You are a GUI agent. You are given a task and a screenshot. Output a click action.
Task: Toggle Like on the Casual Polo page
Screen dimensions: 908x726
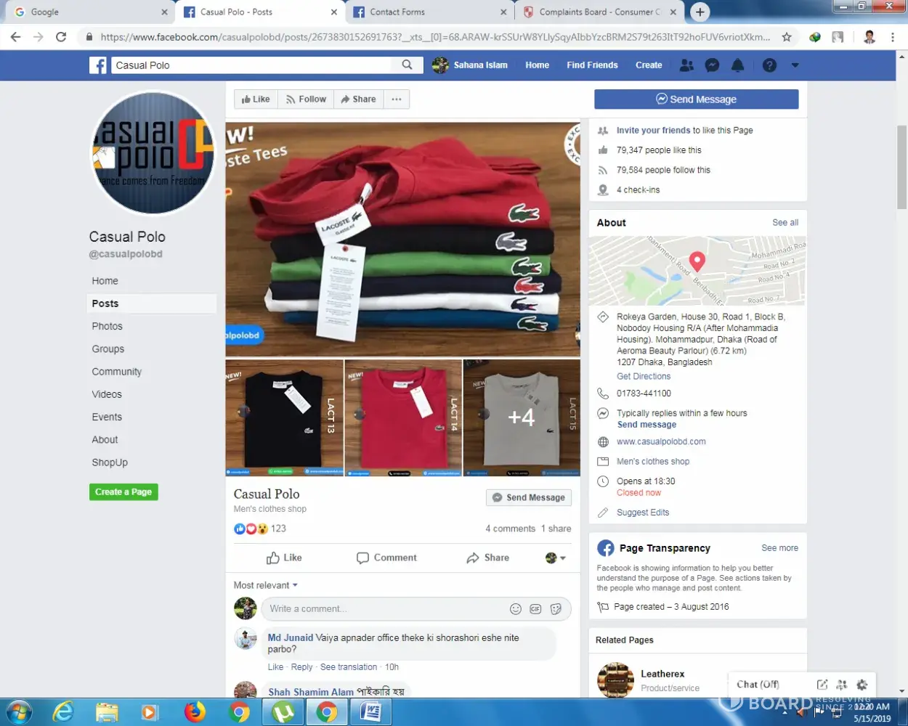[256, 99]
